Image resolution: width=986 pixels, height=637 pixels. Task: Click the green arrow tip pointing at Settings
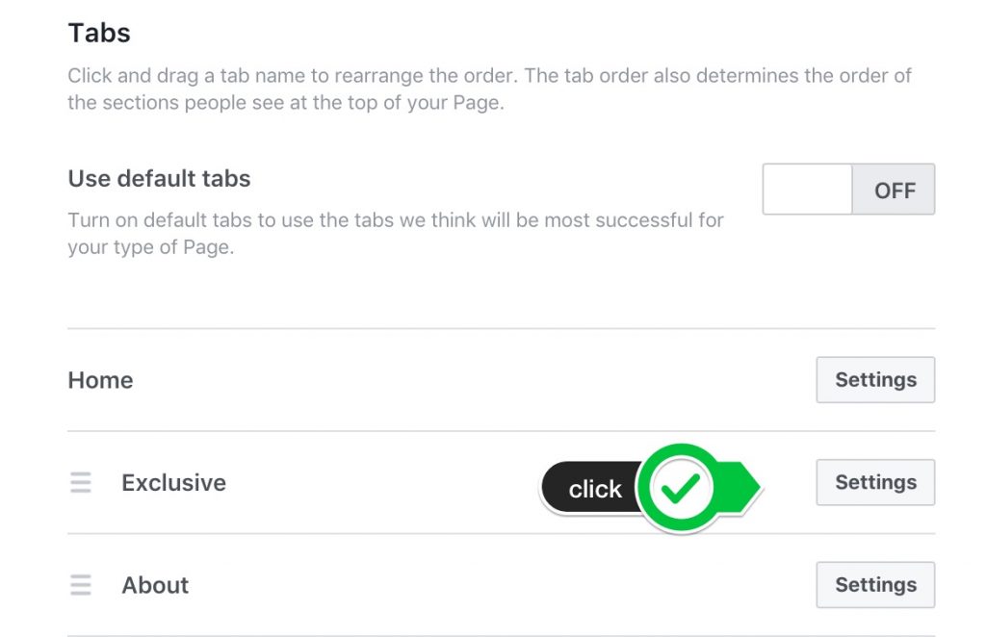(743, 487)
